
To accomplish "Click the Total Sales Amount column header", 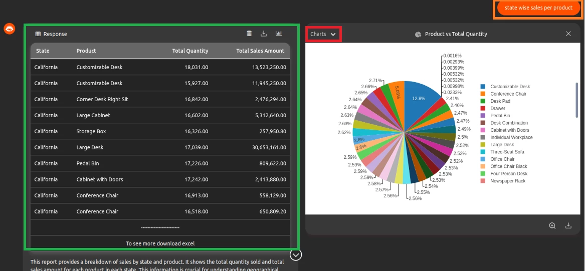I will [260, 51].
